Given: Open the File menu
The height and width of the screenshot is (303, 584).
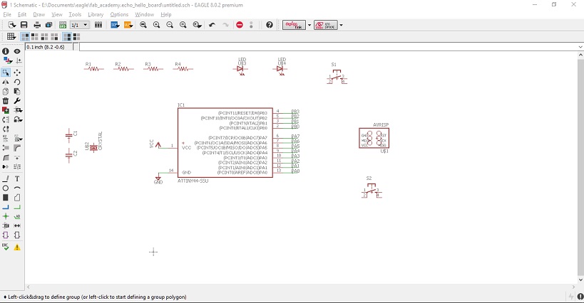Looking at the screenshot, I should [x=7, y=14].
